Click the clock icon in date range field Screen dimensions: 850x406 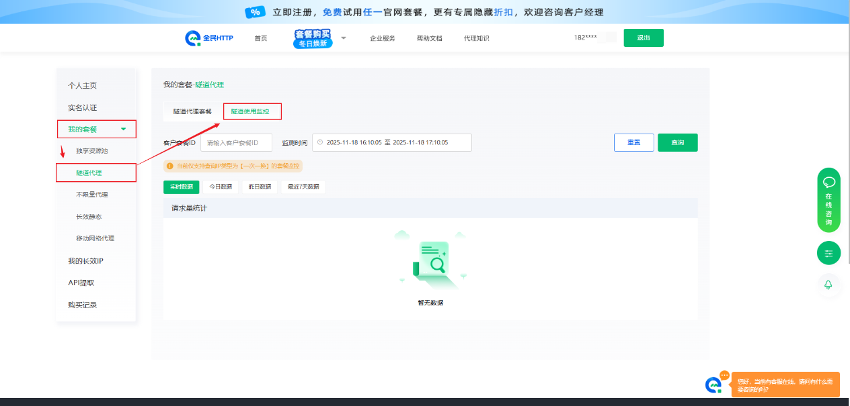(320, 143)
